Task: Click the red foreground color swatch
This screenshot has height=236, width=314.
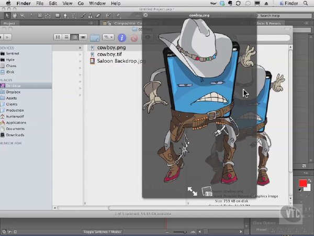Action: (303, 183)
